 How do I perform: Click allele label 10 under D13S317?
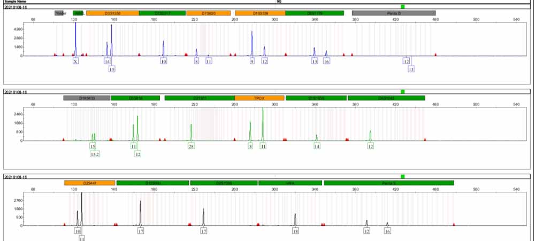click(x=164, y=61)
